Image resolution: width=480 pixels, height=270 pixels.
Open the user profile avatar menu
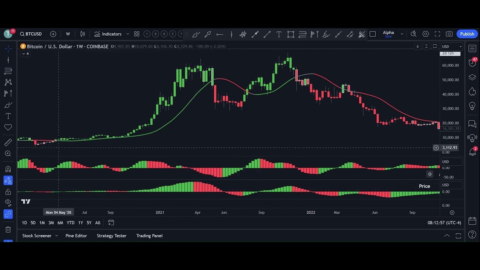point(8,34)
